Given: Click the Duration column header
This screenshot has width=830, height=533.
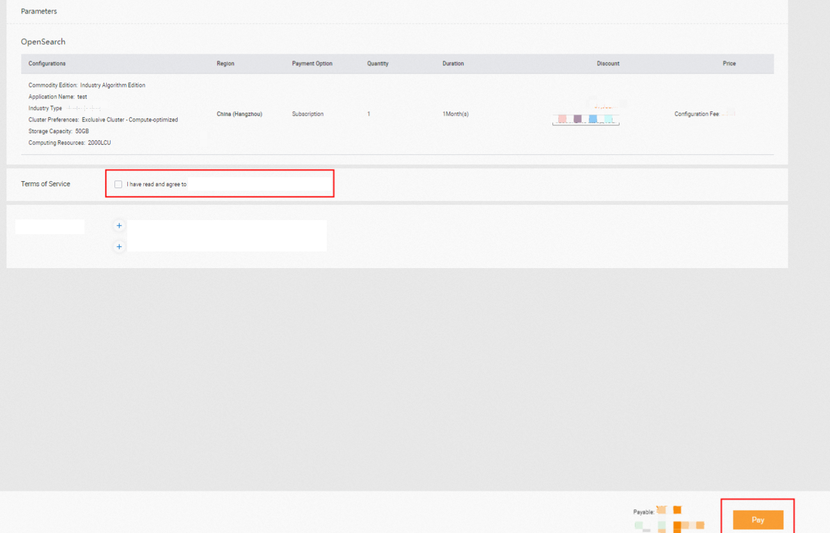Looking at the screenshot, I should [453, 63].
